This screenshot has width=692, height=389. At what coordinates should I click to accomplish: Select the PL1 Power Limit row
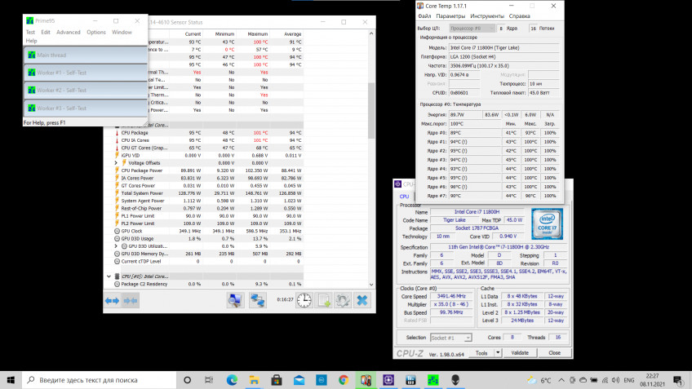pos(207,216)
